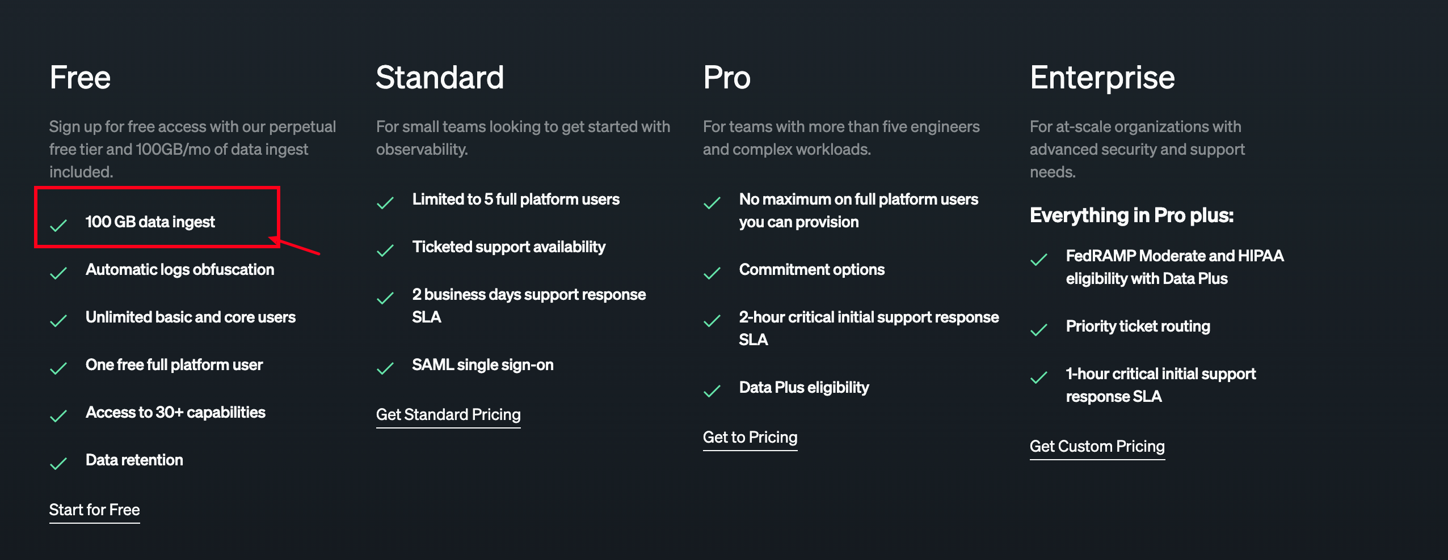This screenshot has width=1448, height=560.
Task: Open the Start for Free link
Action: tap(94, 510)
